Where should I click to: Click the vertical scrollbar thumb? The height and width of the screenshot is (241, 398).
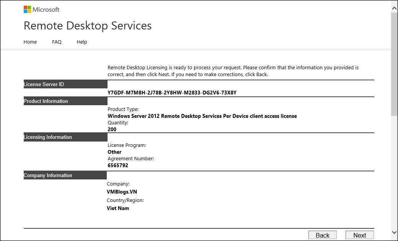pos(394,63)
